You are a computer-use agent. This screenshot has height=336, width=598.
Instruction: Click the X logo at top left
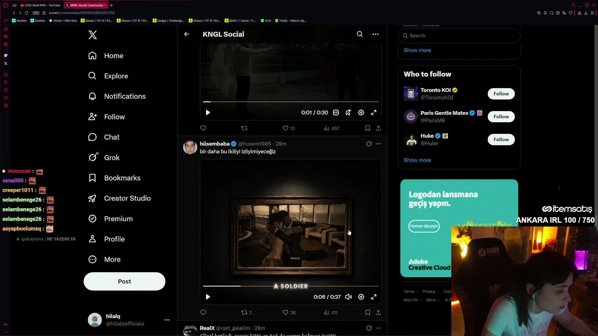click(93, 35)
